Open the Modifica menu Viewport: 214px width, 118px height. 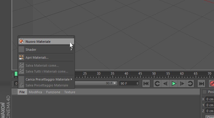tap(35, 92)
